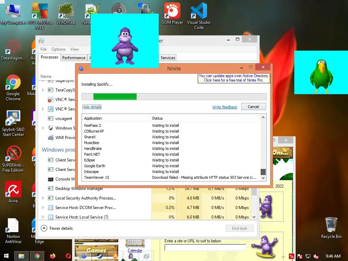Click the Hide details link in Ninite
Viewport: 348px width, 261px height.
[x=92, y=107]
